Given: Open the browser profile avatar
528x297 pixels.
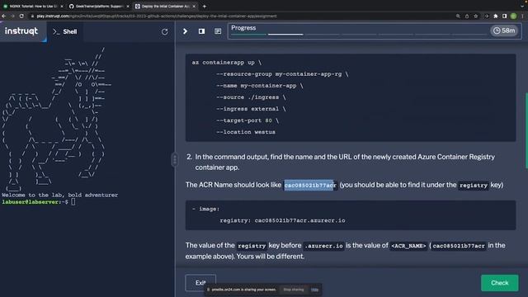Looking at the screenshot, I should click(x=513, y=16).
